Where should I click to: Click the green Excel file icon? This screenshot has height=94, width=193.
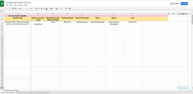2,4
